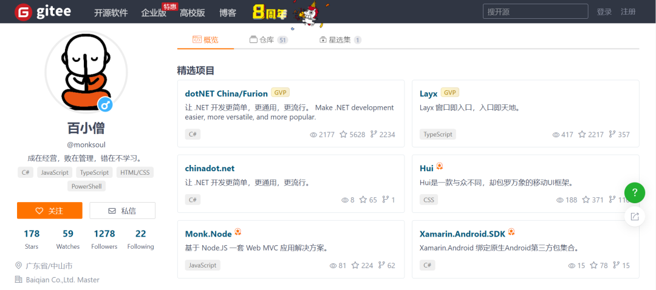Click the star count 224 on Monk.Node
The width and height of the screenshot is (656, 290).
pos(362,265)
